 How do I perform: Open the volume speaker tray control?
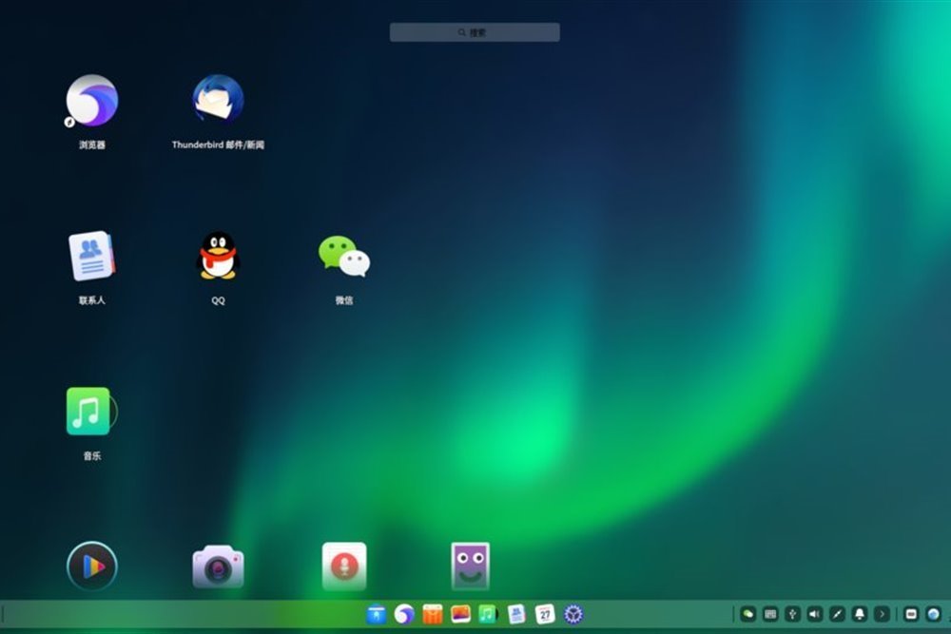click(x=815, y=614)
